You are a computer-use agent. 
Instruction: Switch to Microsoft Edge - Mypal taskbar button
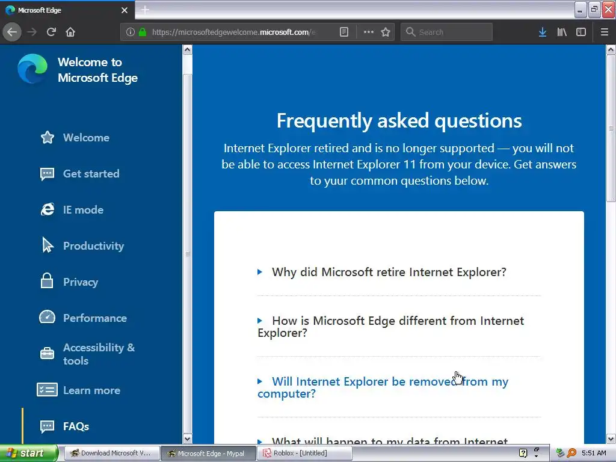[208, 454]
